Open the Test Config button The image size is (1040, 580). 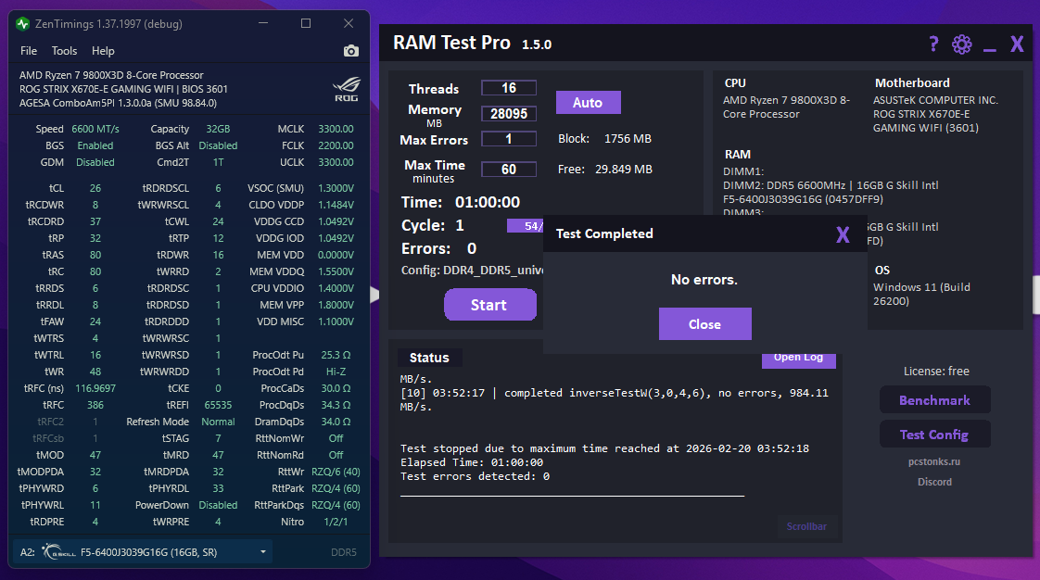[934, 435]
